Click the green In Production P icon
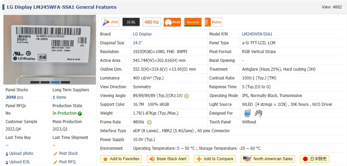 click(80, 114)
